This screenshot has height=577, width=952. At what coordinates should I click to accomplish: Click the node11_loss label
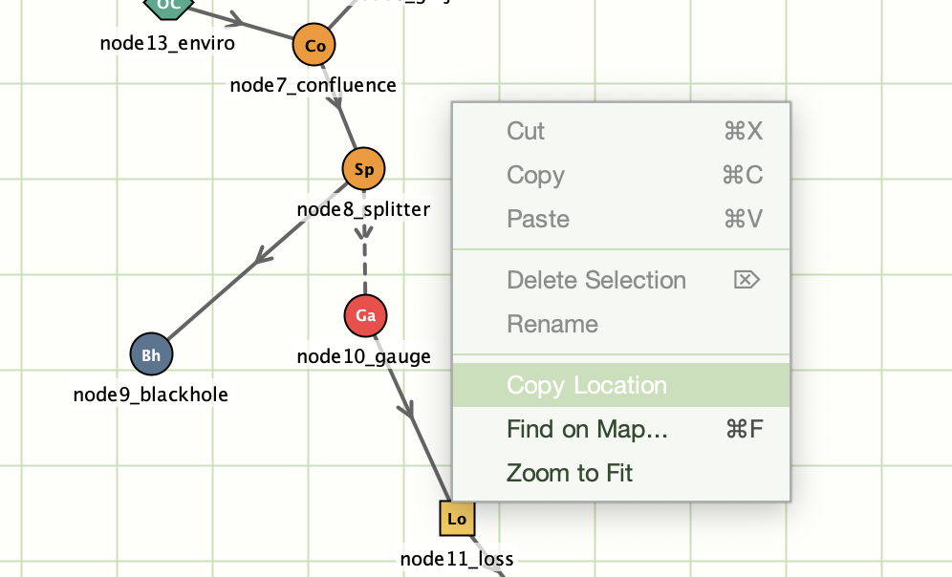click(x=457, y=558)
